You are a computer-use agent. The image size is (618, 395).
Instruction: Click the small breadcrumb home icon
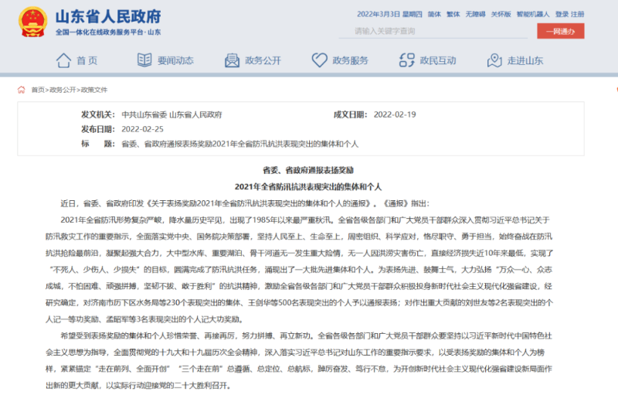pyautogui.click(x=22, y=90)
